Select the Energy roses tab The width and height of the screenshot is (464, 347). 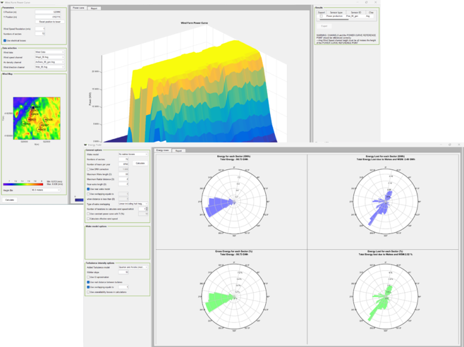[163, 150]
